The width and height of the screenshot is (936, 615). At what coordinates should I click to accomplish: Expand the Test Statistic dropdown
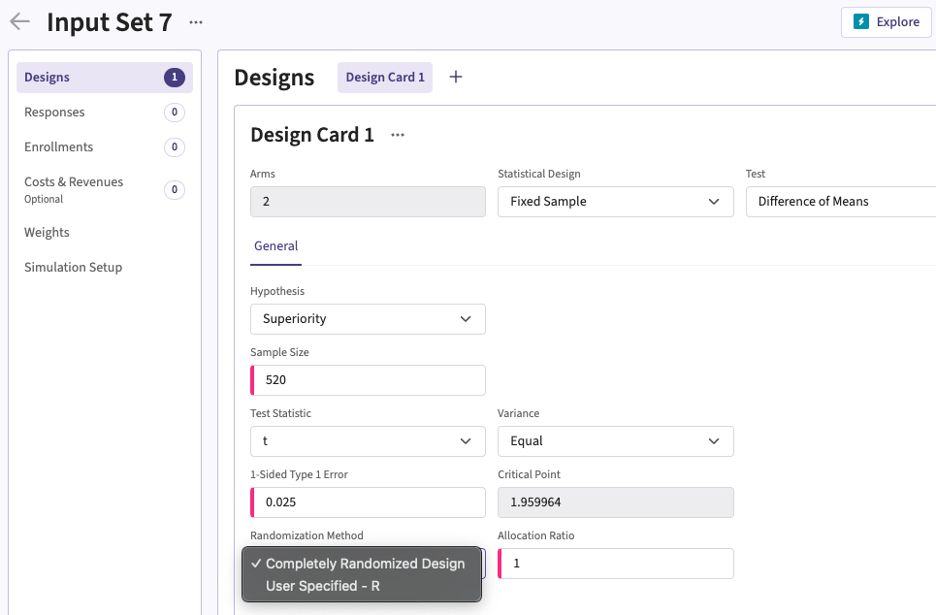(368, 441)
